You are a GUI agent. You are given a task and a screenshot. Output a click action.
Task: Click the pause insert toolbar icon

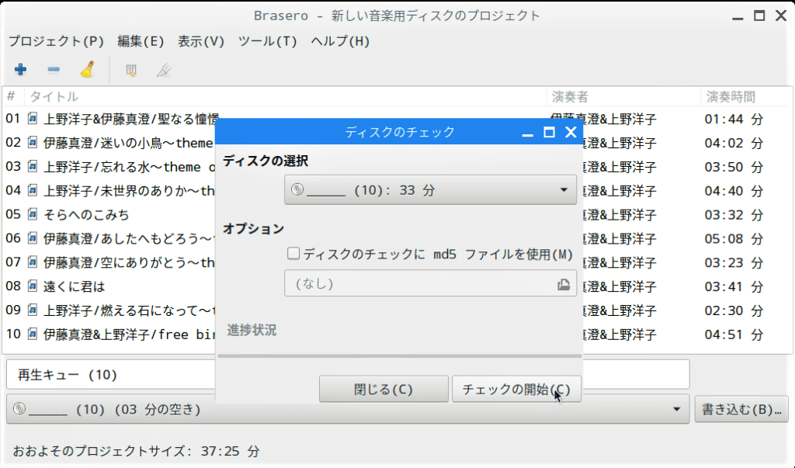(131, 70)
